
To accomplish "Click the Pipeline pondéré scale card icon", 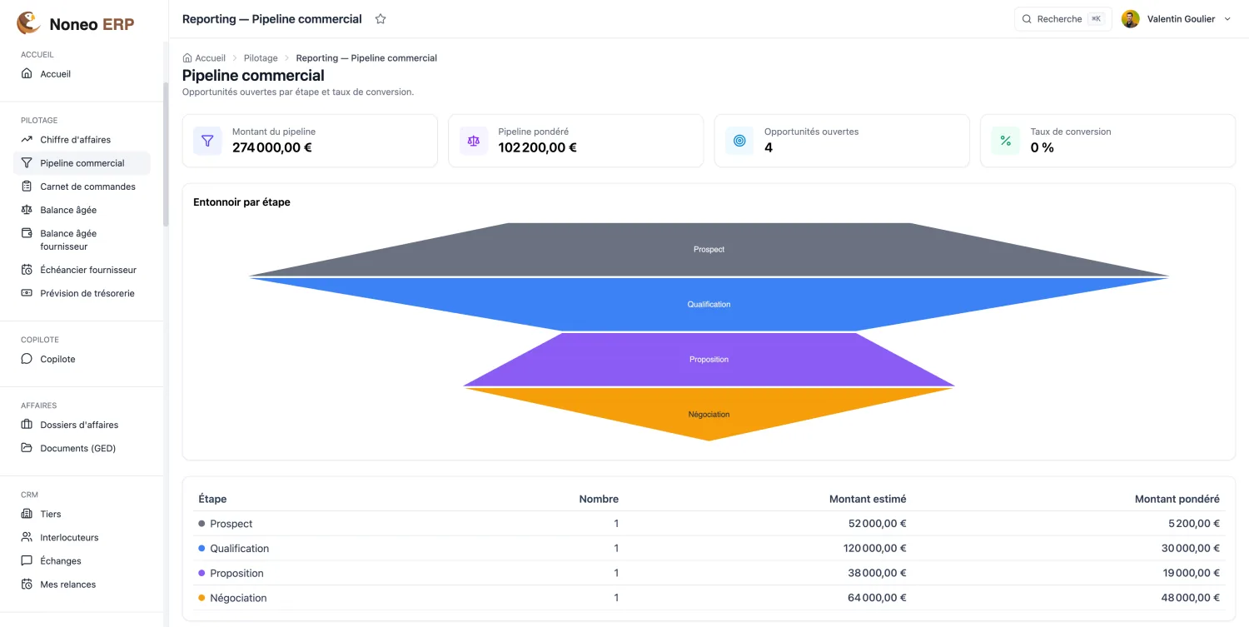I will 474,141.
